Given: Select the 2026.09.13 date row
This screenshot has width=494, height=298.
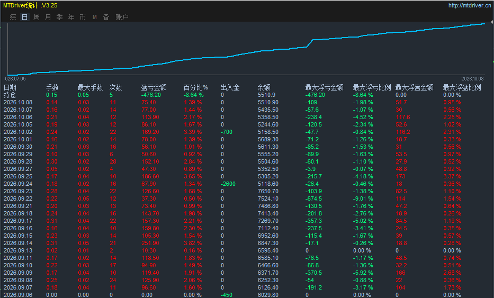Looking at the screenshot, I should tap(18, 251).
